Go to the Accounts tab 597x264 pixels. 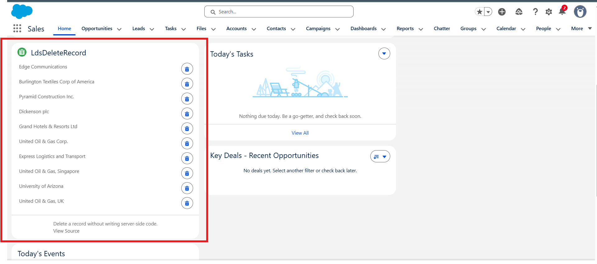pyautogui.click(x=236, y=29)
